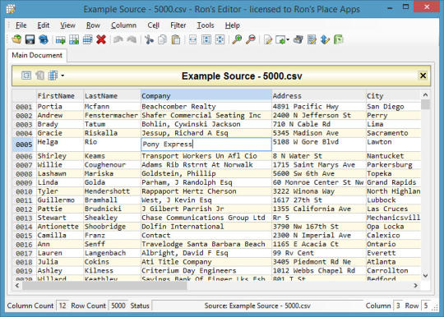Click the horizontal scrollbar right arrow
This screenshot has width=444, height=317.
point(415,286)
